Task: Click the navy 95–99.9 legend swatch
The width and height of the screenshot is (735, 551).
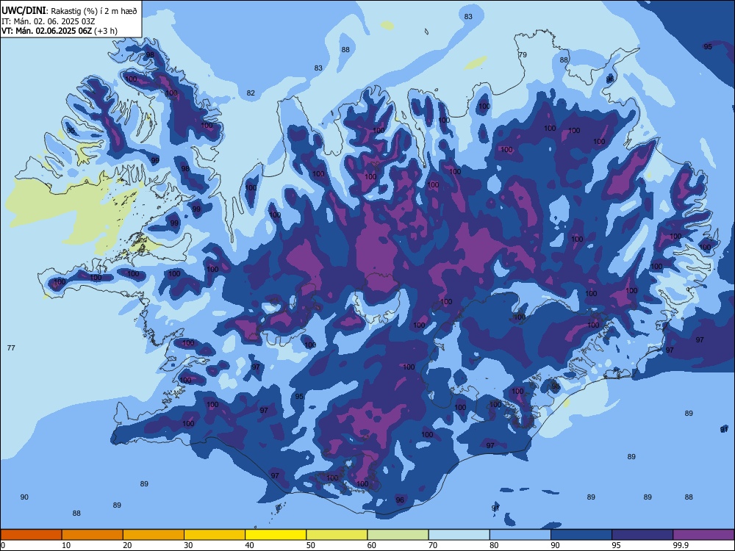Action: (x=642, y=535)
